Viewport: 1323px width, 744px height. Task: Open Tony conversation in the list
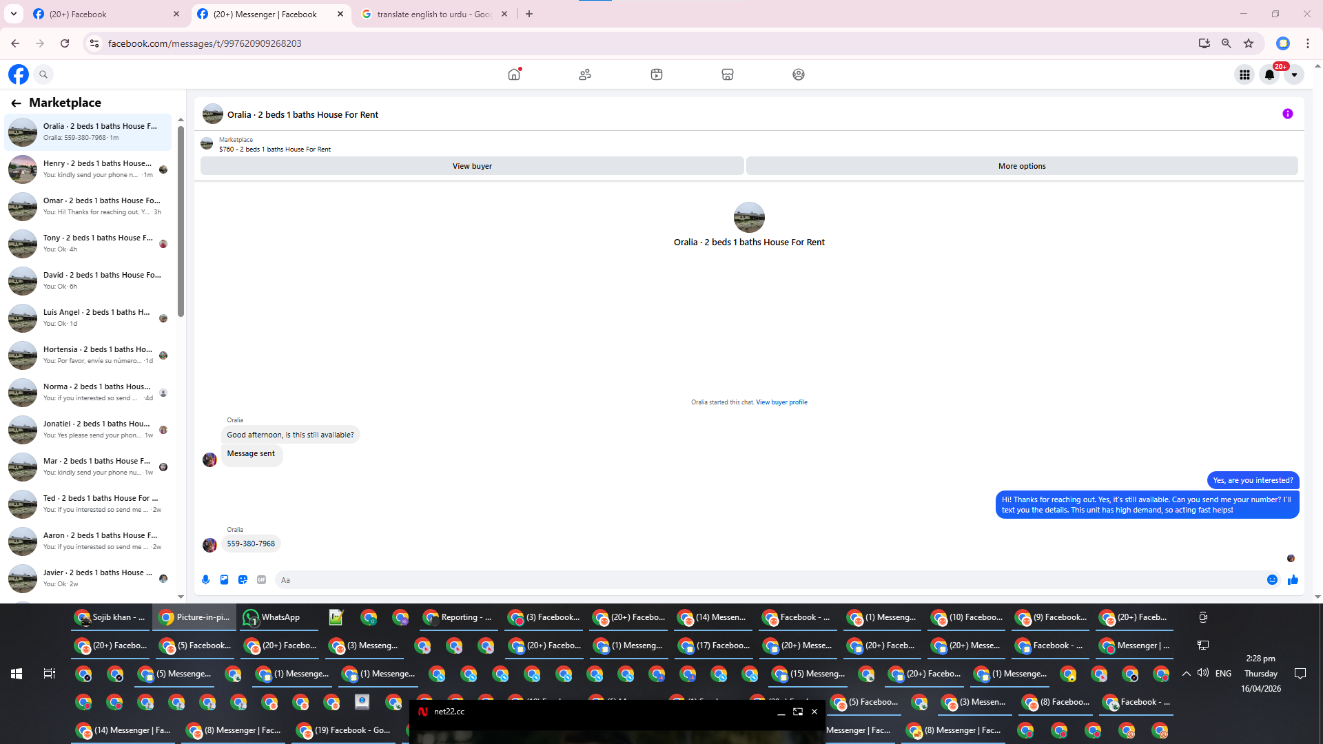pos(89,244)
